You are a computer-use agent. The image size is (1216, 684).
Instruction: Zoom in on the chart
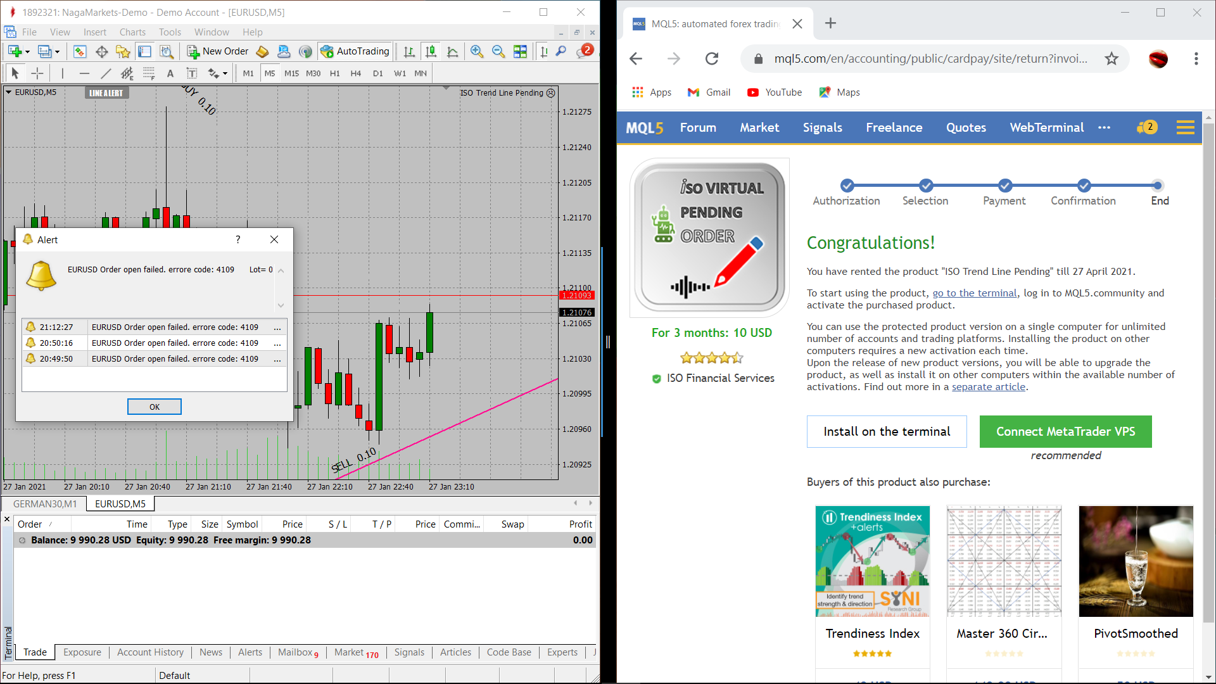click(x=477, y=51)
